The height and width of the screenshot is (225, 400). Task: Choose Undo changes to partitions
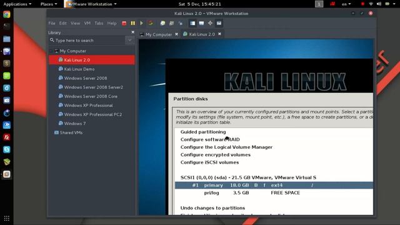pos(212,208)
